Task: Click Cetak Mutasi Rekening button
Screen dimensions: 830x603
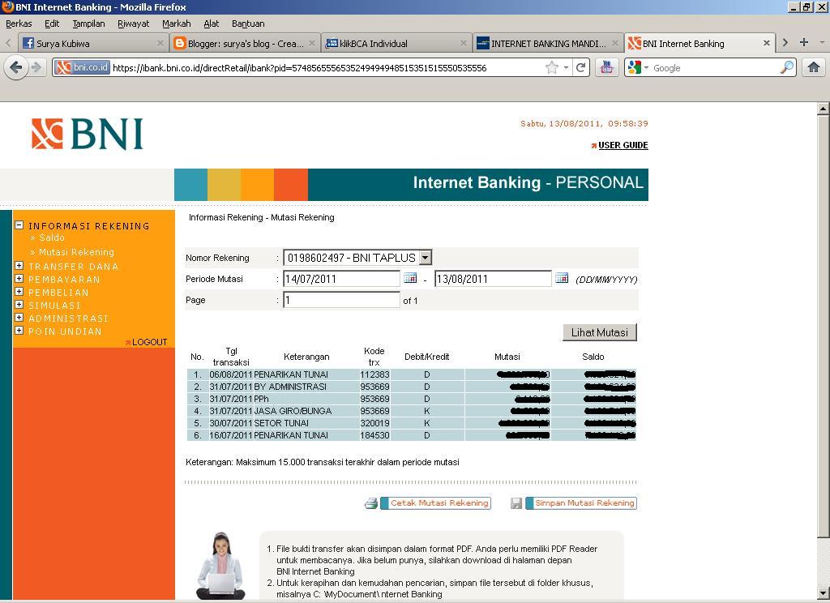Action: tap(435, 503)
